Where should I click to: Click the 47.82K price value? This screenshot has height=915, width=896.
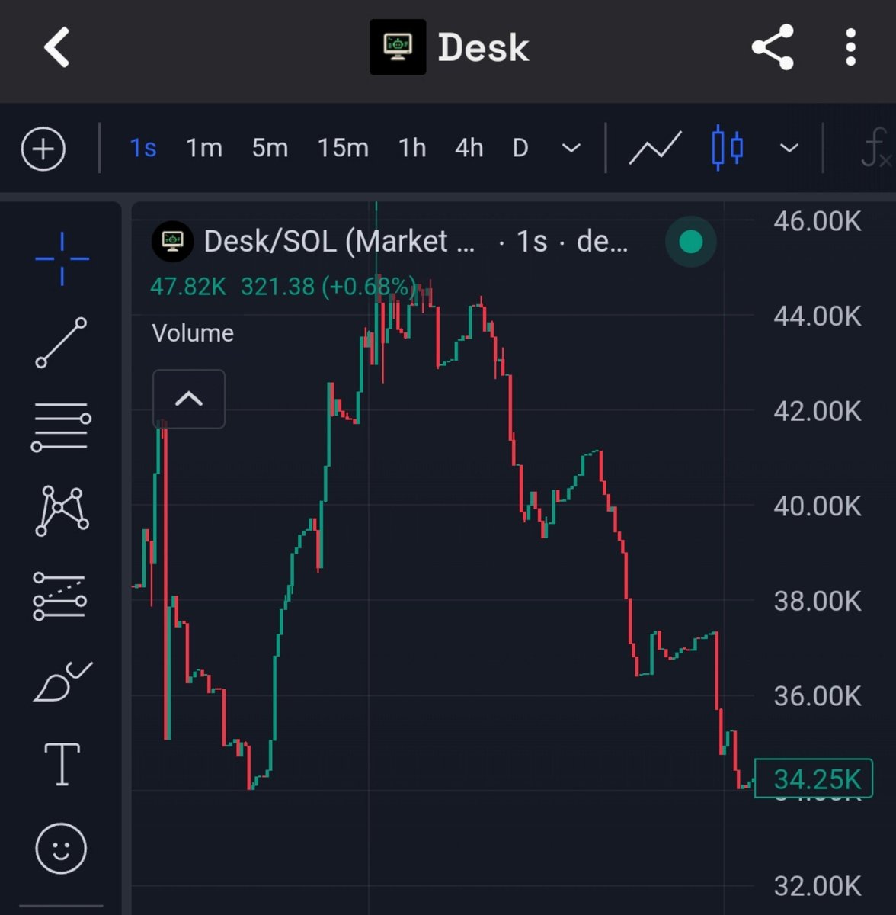pyautogui.click(x=188, y=287)
